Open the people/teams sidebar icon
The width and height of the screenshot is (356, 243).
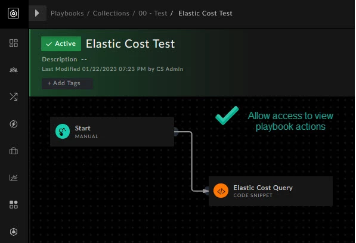point(14,70)
